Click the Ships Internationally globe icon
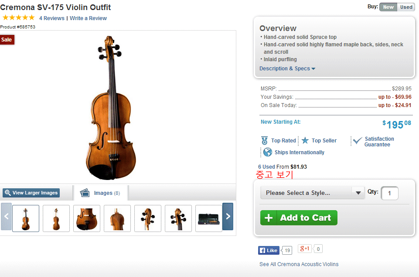 pyautogui.click(x=267, y=152)
